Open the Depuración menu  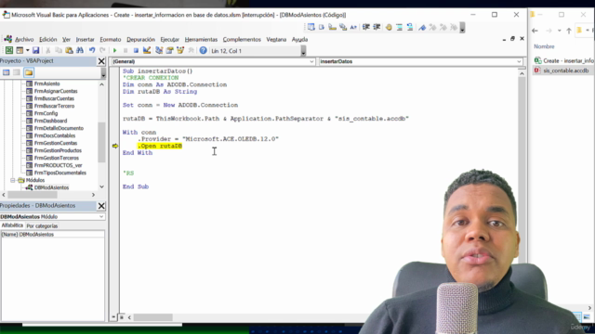140,39
